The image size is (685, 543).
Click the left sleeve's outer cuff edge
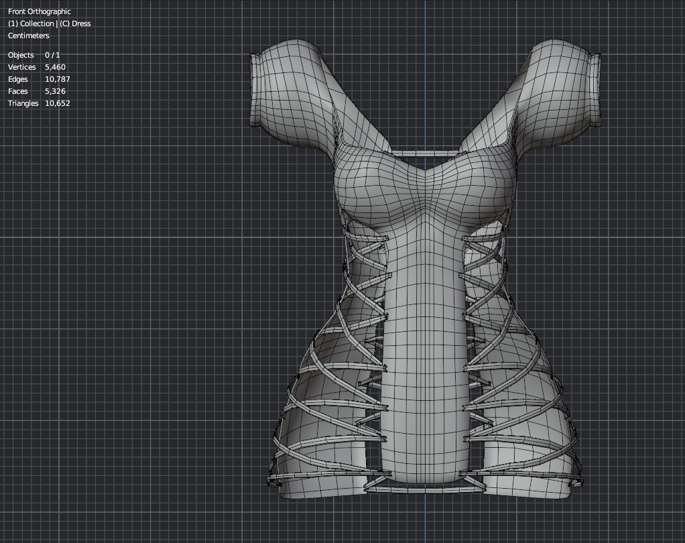click(x=254, y=90)
